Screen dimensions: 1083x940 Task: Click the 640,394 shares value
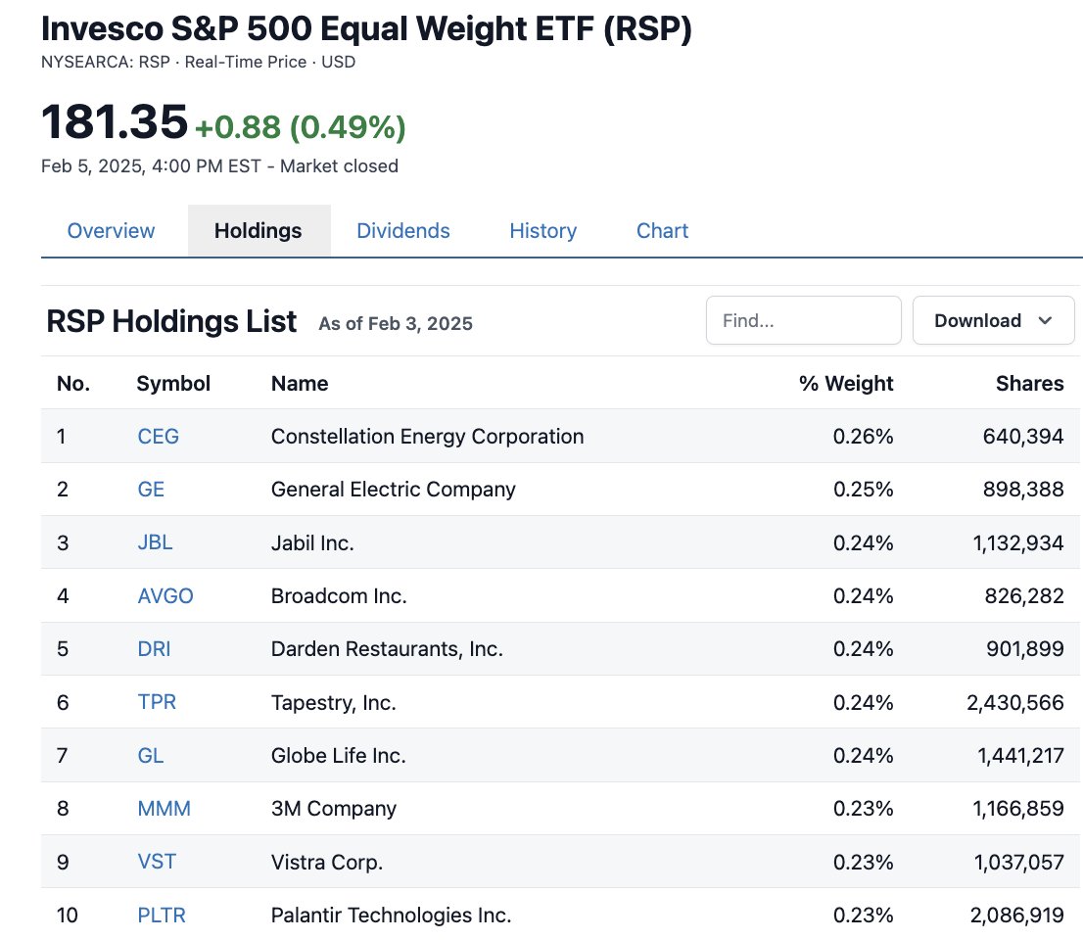coord(1023,437)
